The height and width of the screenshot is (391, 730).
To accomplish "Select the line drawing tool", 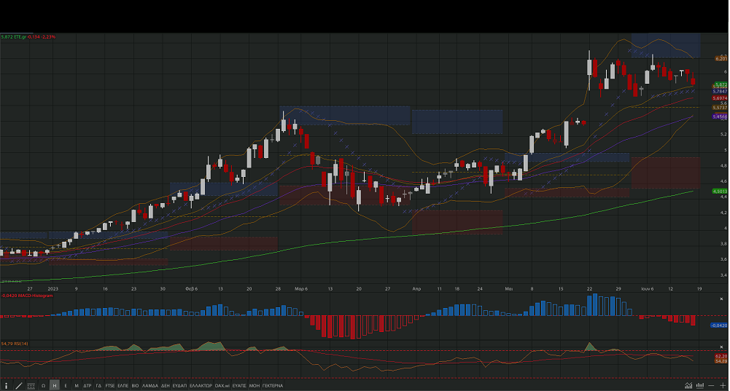I will [x=19, y=385].
